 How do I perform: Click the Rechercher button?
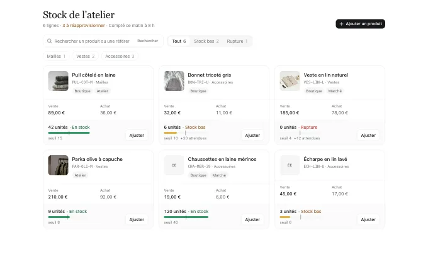(148, 41)
